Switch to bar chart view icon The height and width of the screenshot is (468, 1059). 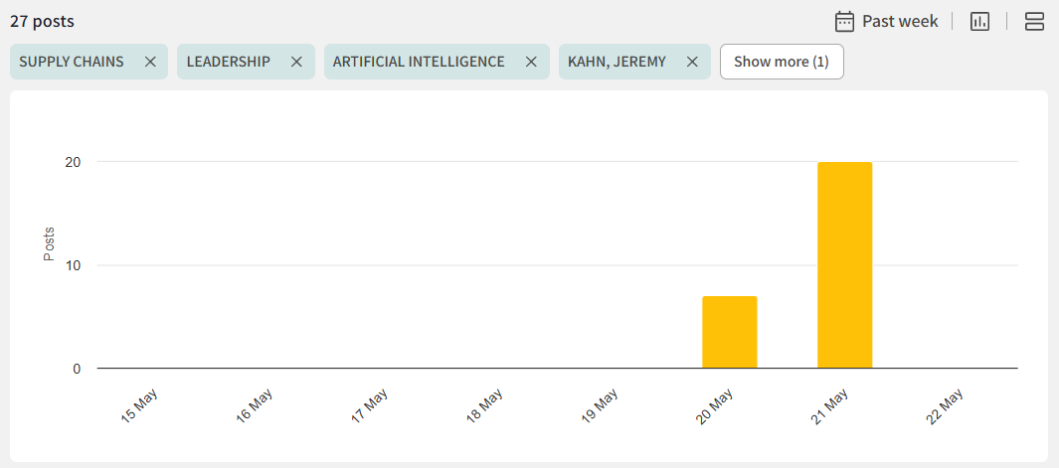click(979, 21)
